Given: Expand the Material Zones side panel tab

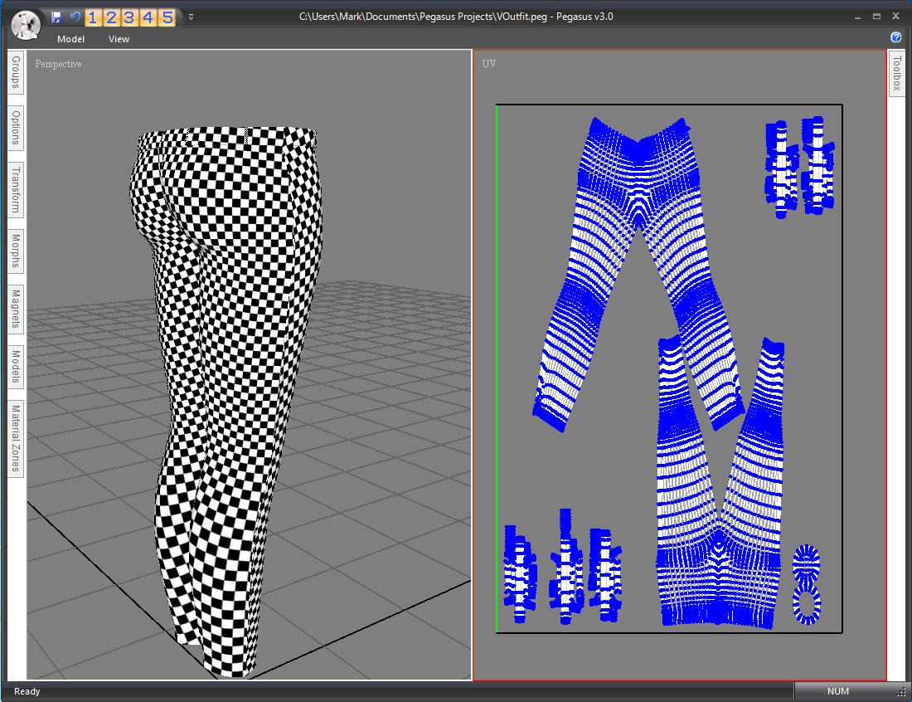Looking at the screenshot, I should tap(16, 438).
